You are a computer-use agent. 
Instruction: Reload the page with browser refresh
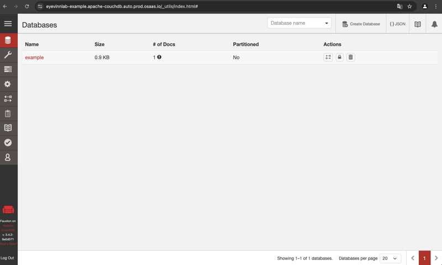tap(27, 6)
